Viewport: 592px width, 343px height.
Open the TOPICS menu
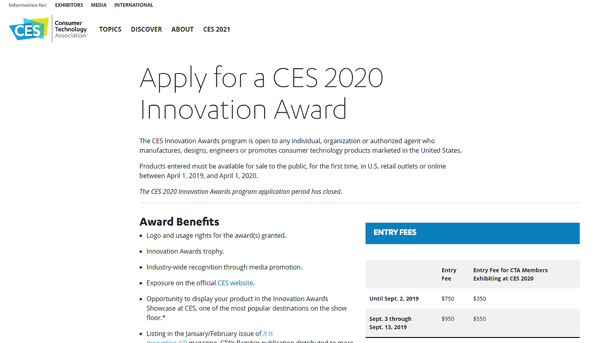pyautogui.click(x=110, y=29)
